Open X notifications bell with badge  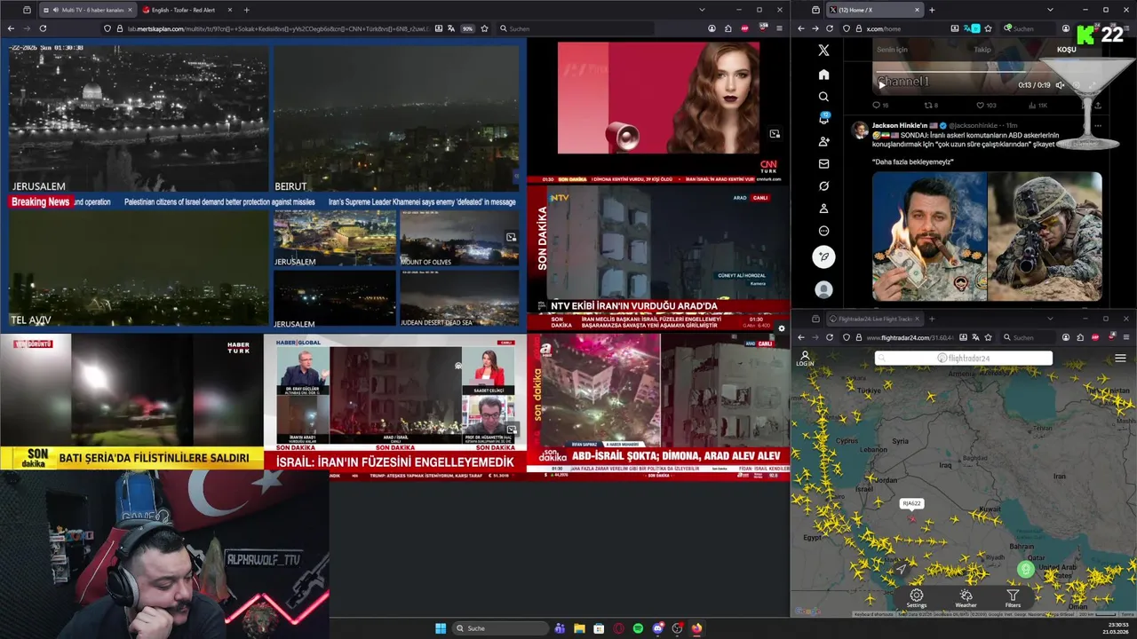pos(823,119)
